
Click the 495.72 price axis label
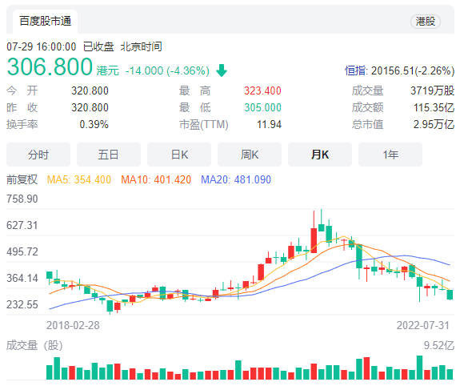[x=22, y=251]
